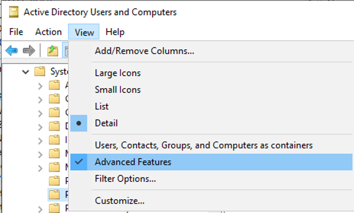The image size is (354, 213).
Task: Open the Action menu
Action: click(48, 32)
